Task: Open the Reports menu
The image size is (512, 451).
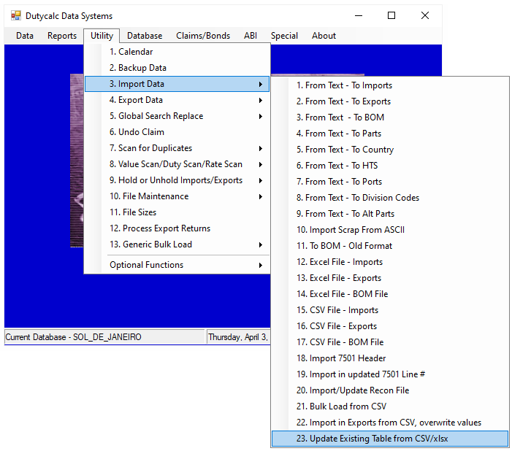Action: (62, 36)
